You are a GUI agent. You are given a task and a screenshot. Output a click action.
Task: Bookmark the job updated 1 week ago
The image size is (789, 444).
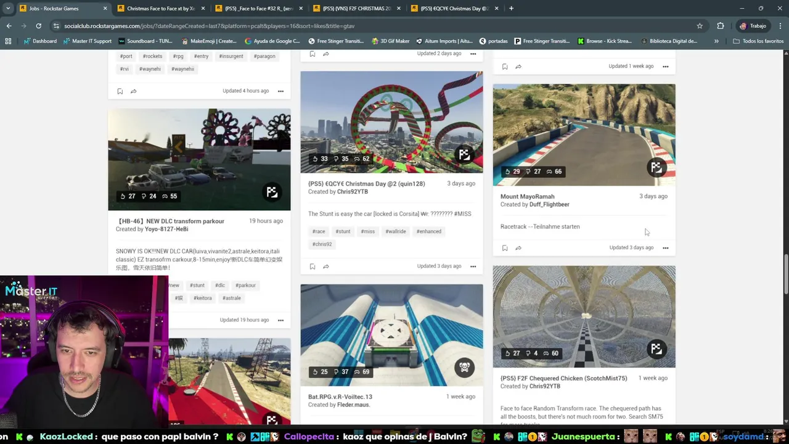point(505,67)
